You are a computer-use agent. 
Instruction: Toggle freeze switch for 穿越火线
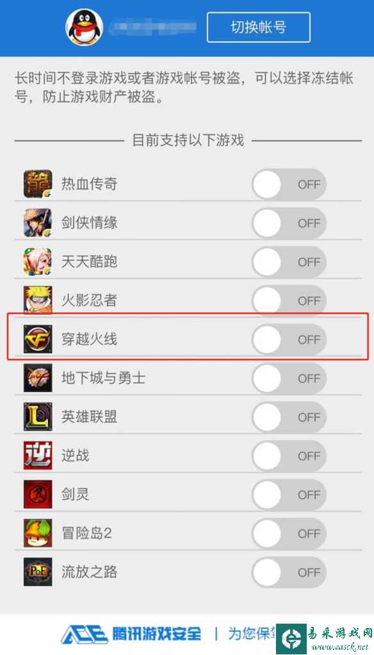coord(289,340)
